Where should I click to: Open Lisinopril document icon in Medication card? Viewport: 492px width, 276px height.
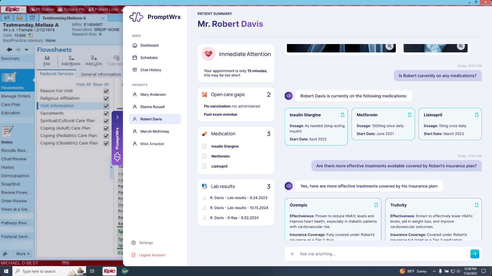point(204,166)
